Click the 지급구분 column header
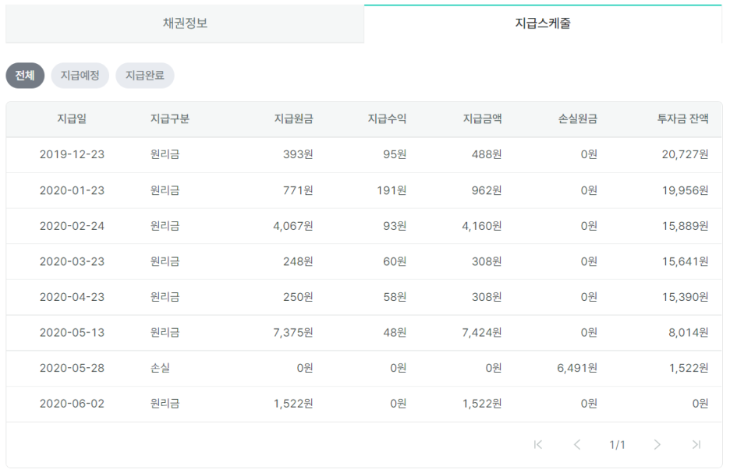The image size is (730, 470). (x=169, y=119)
